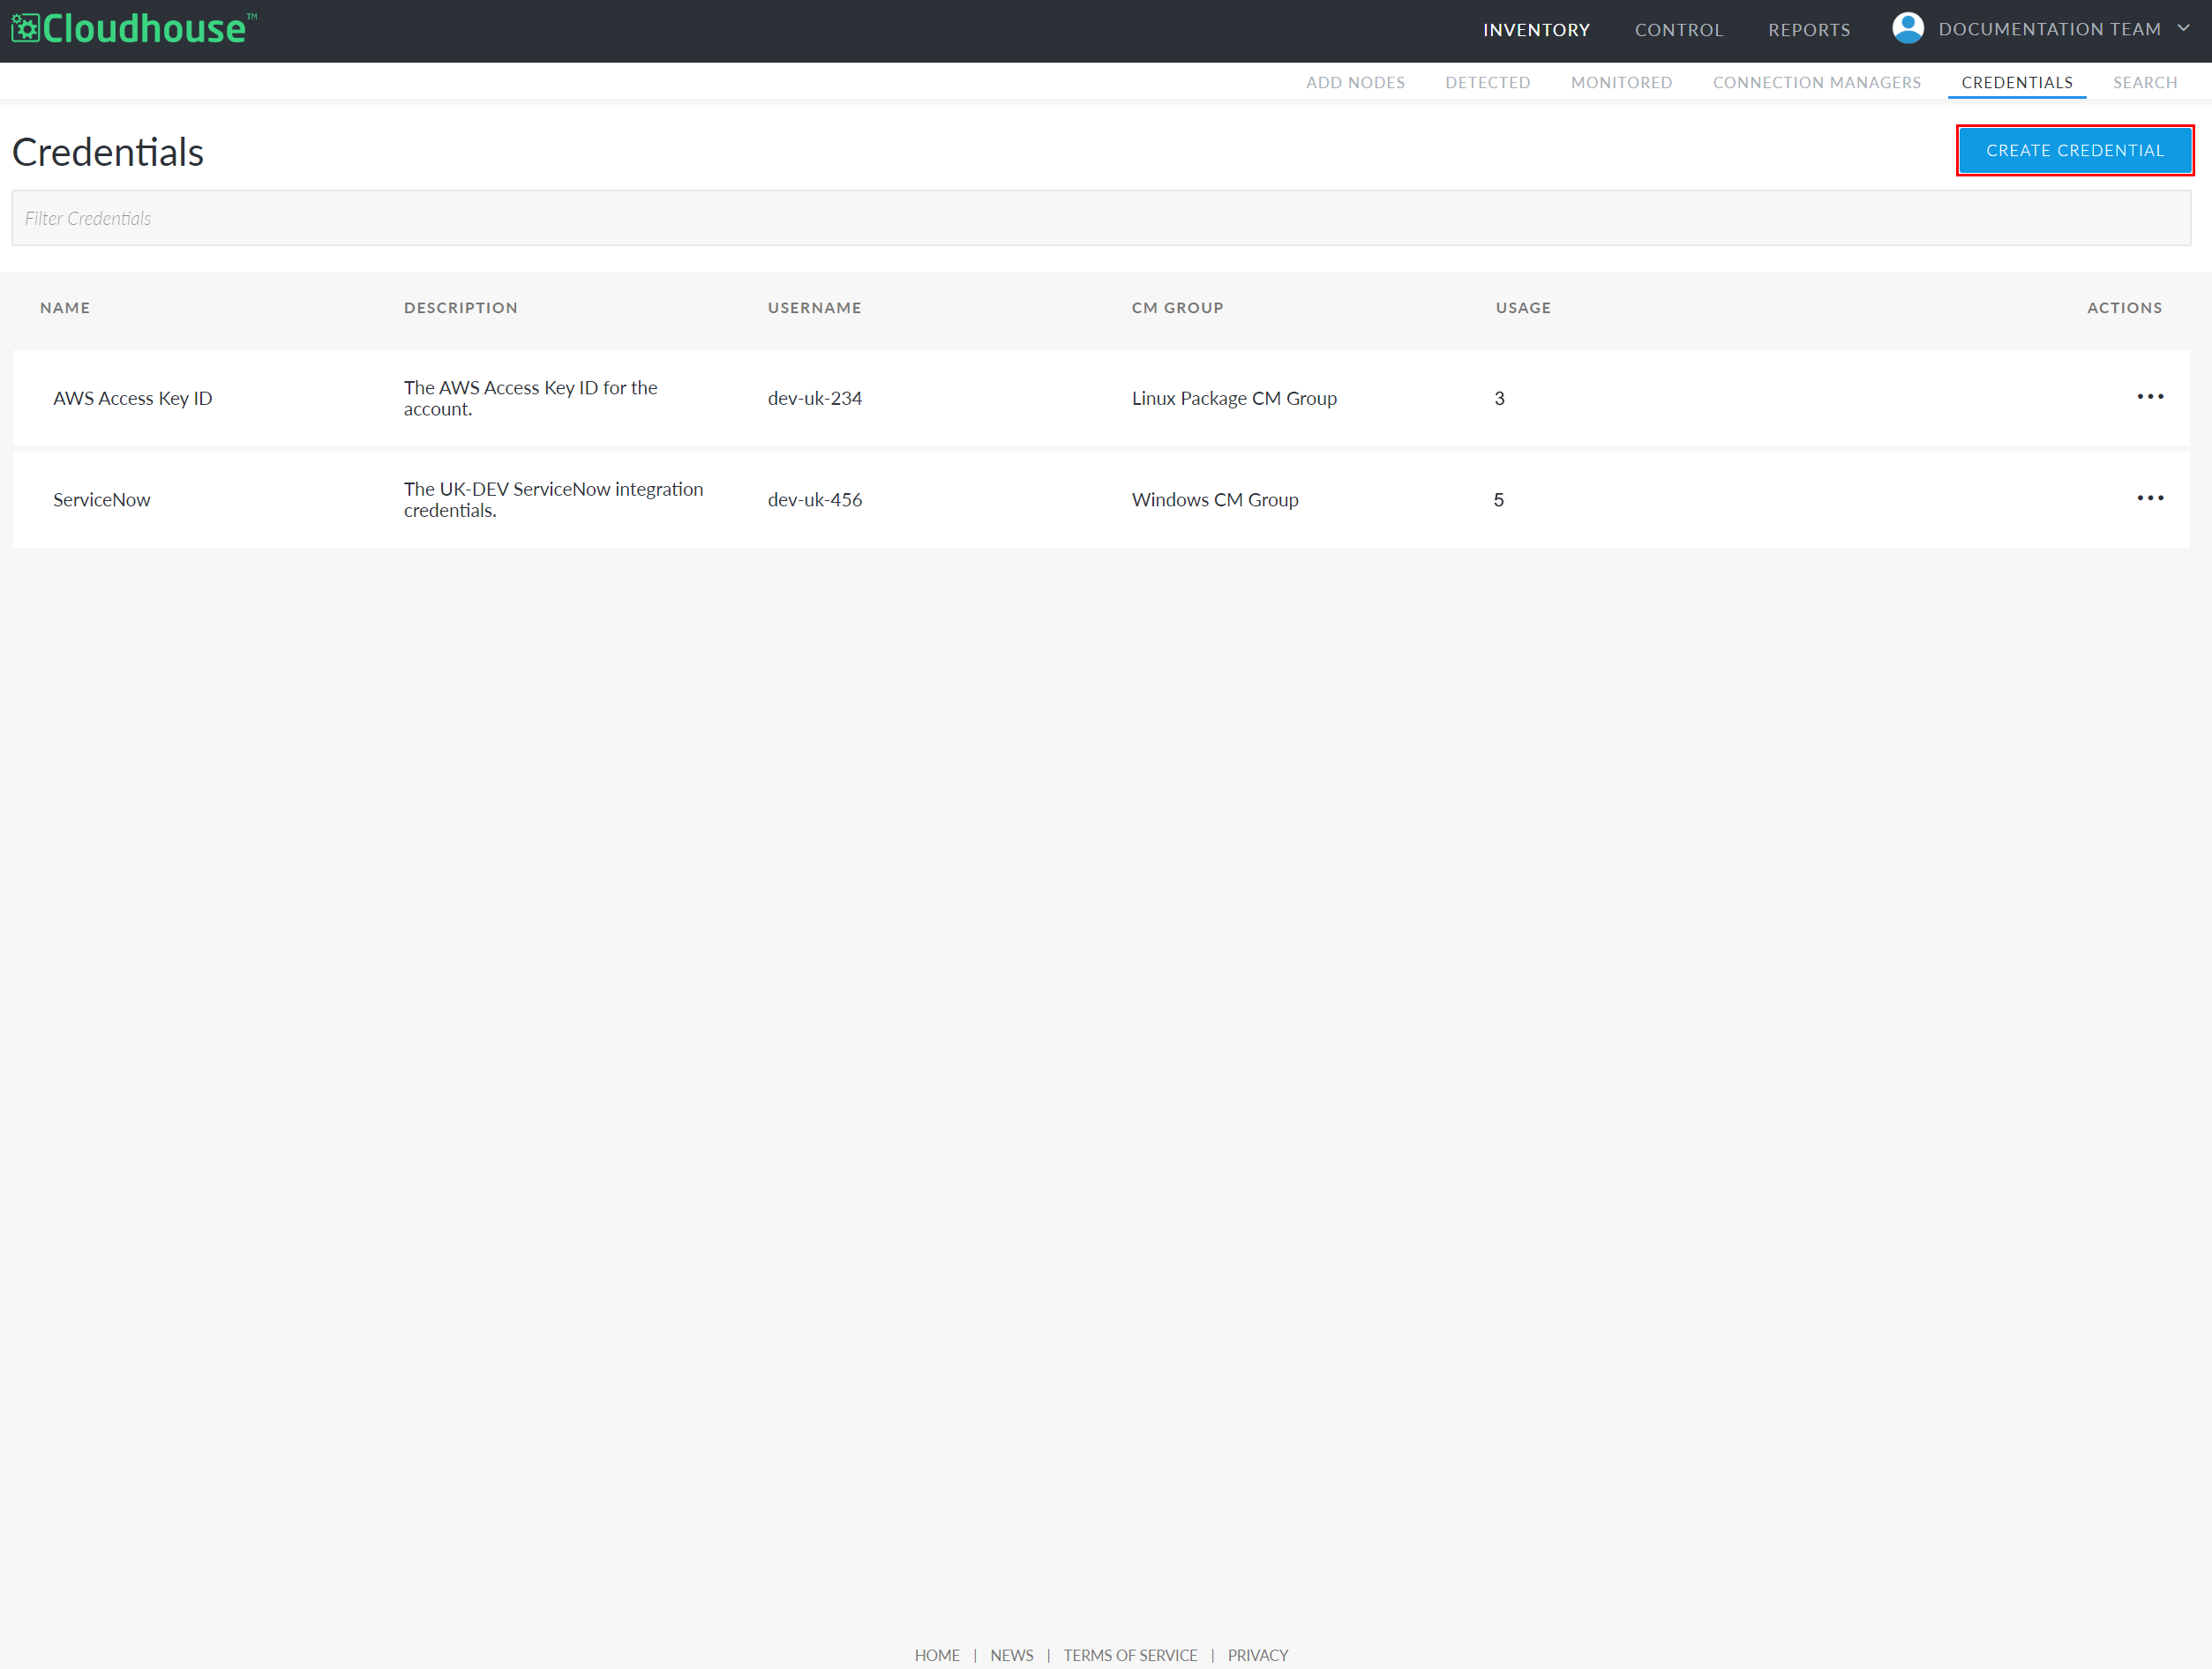Click the Create Credential button
The image size is (2212, 1669).
tap(2074, 150)
